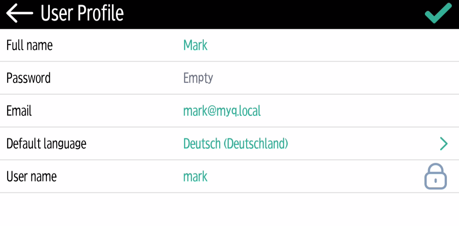
Task: Click the User name value mark
Action: coord(195,177)
